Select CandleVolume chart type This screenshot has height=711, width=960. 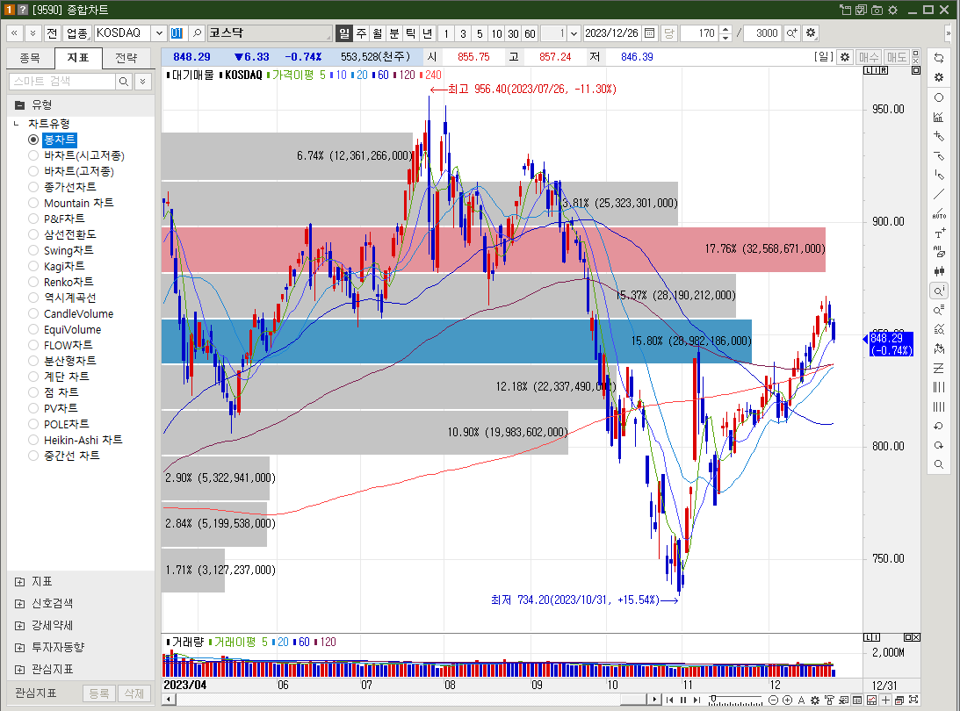33,313
